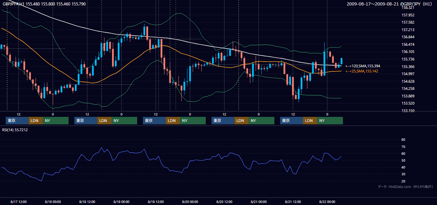The height and width of the screenshot is (205, 437).
Task: Select the NY block in the 8/20 session bar
Action: tap(262, 121)
